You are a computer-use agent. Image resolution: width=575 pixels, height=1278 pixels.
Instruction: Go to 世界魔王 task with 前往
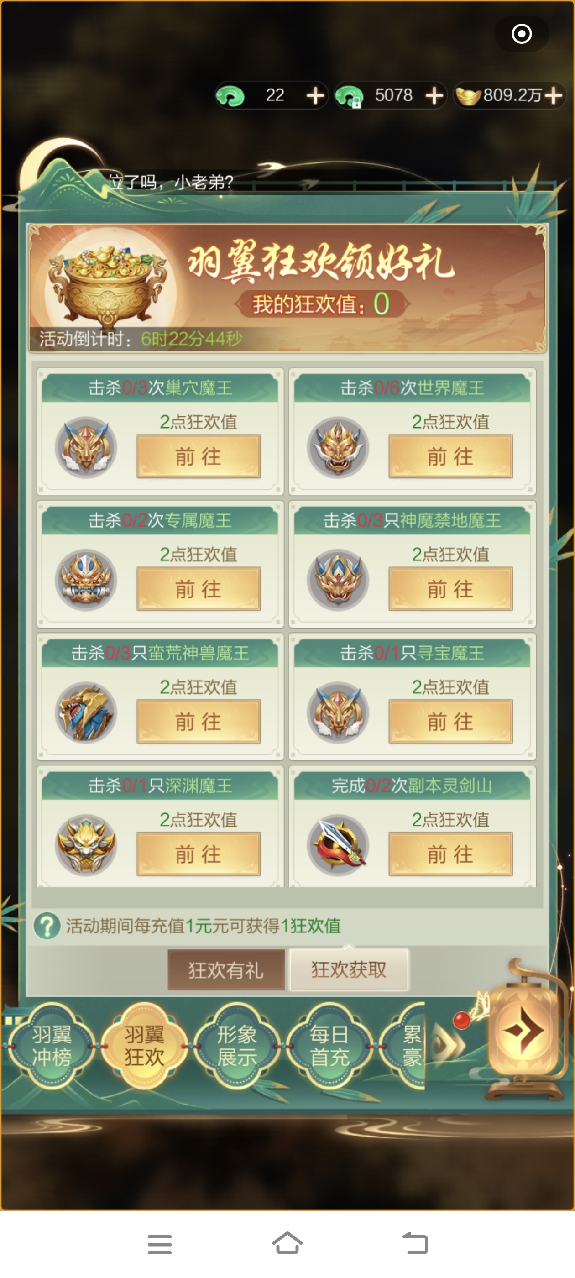450,456
